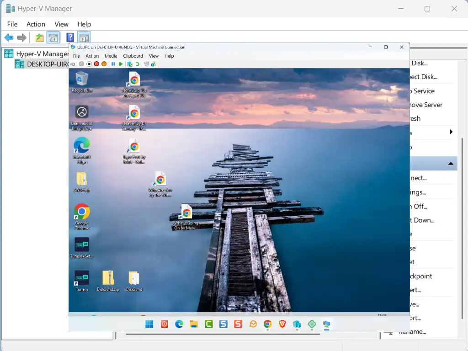This screenshot has width=468, height=351.
Task: Collapse the virtual machine actions section arrow
Action: (x=451, y=163)
